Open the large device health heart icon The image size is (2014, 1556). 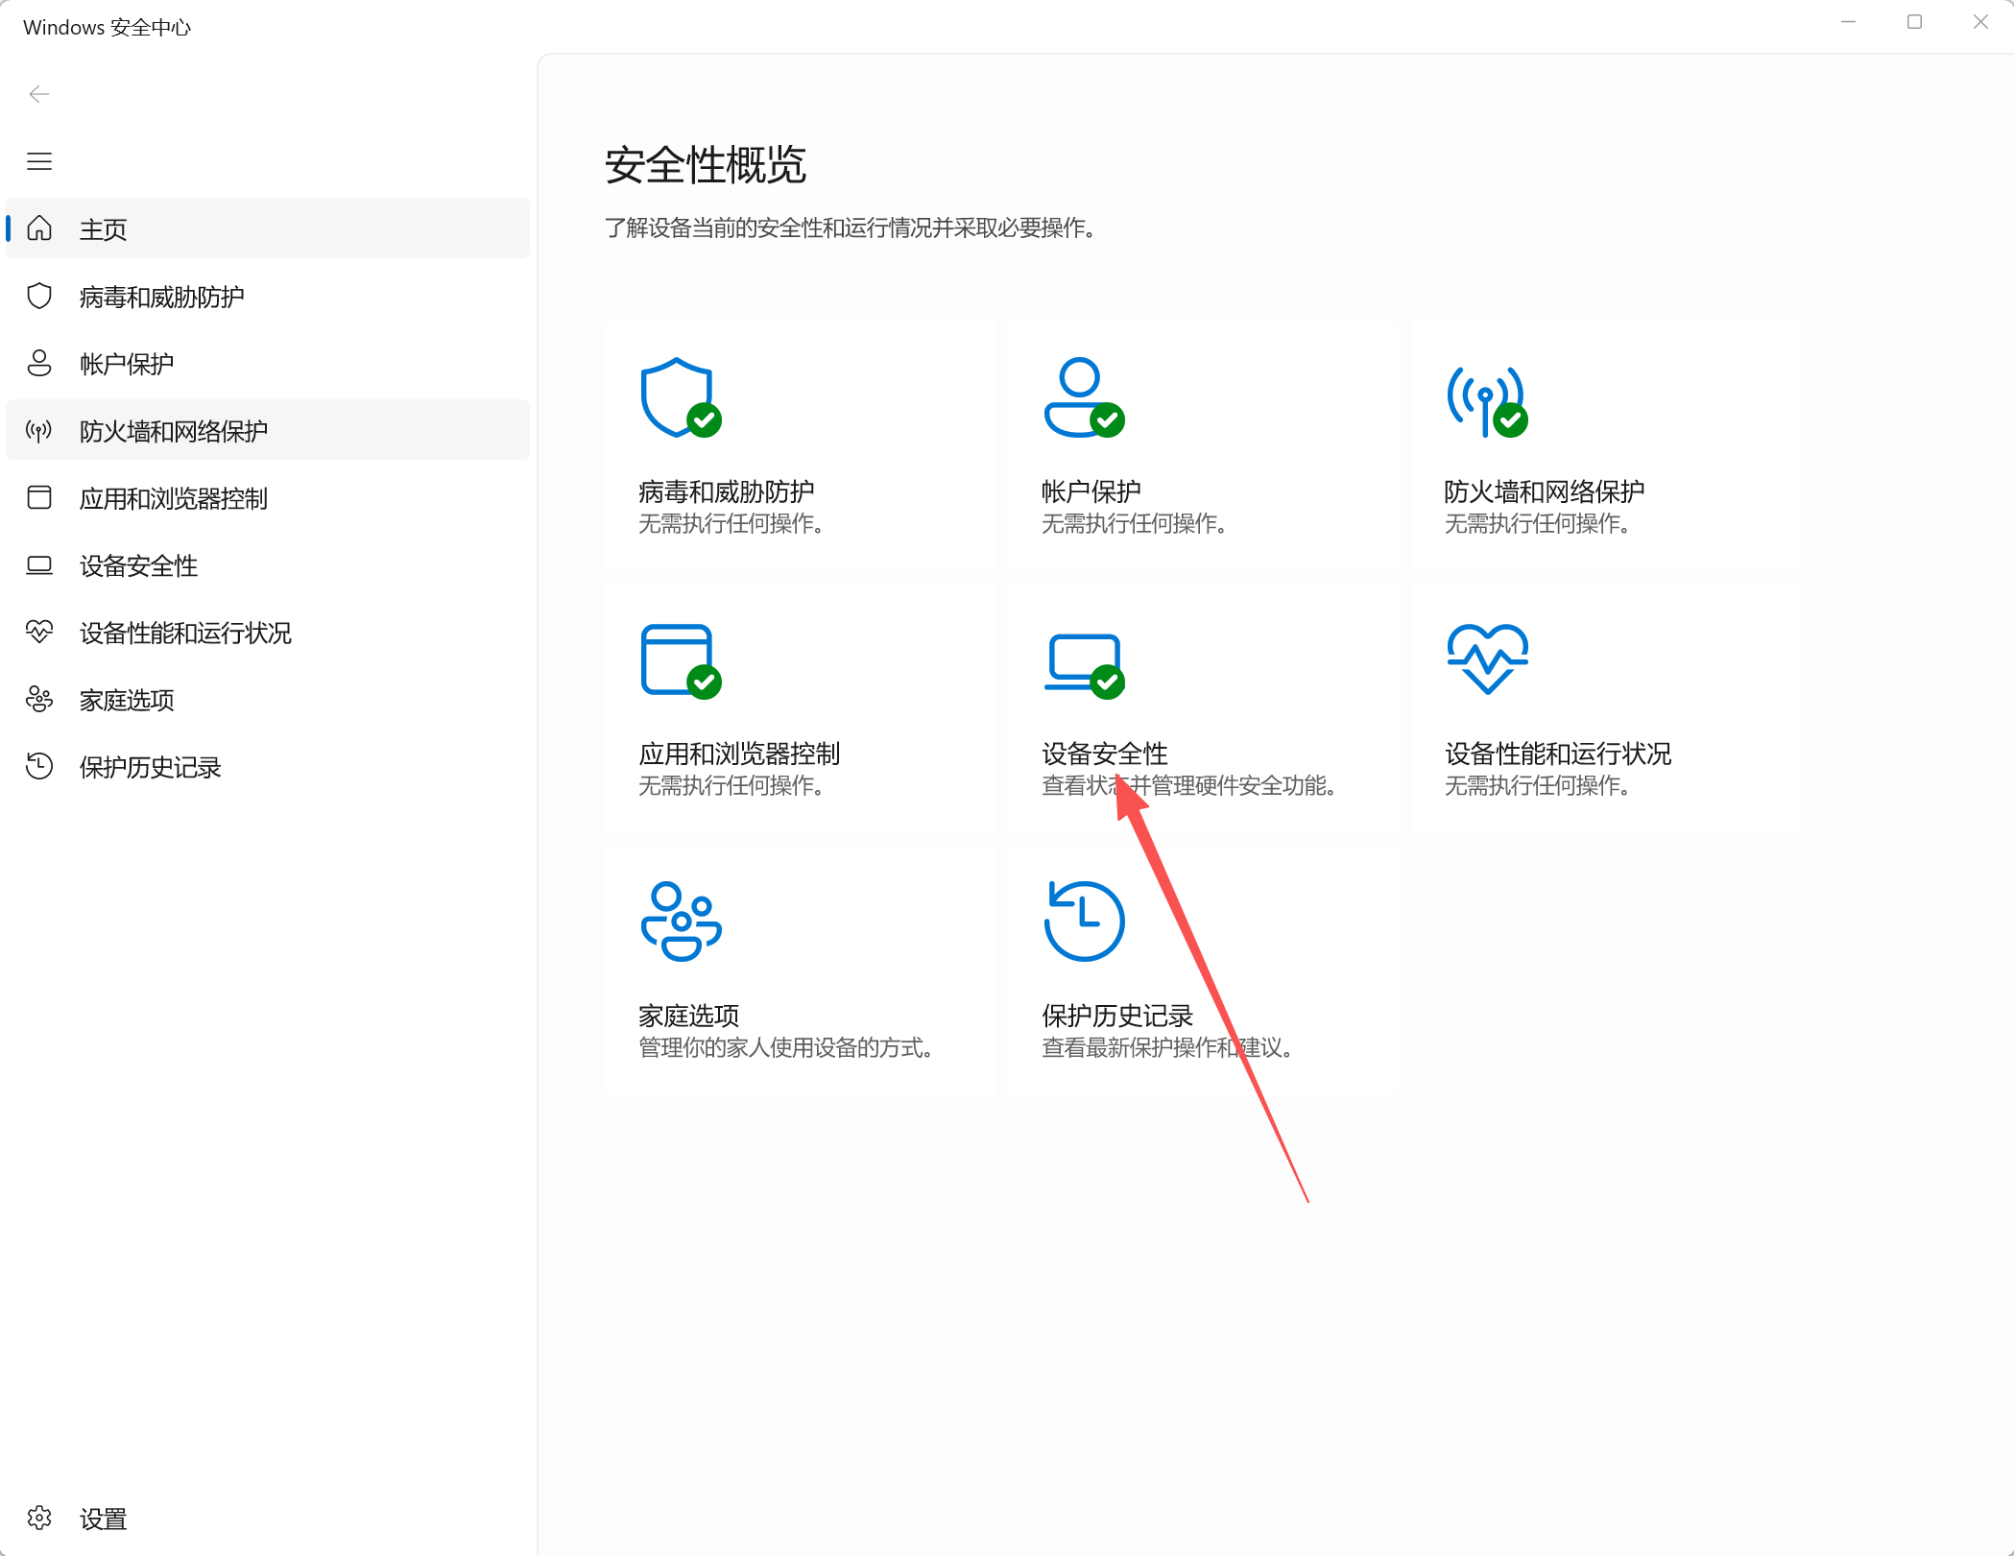point(1488,658)
